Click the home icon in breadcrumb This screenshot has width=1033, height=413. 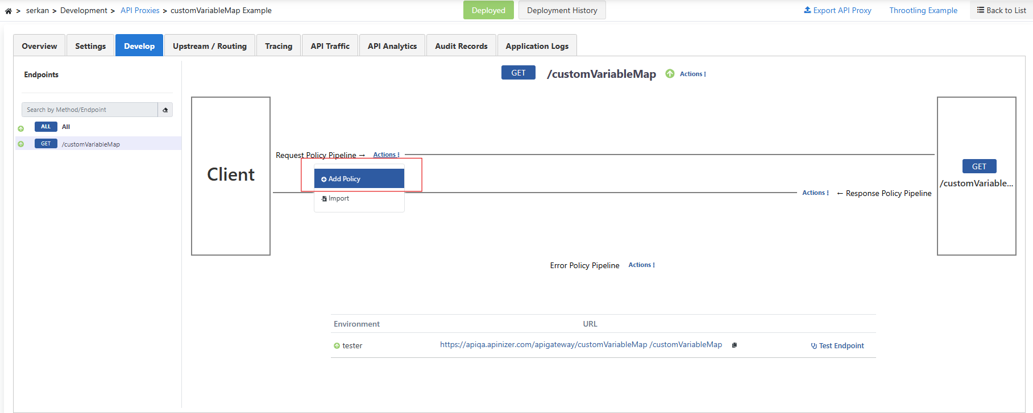coord(9,11)
